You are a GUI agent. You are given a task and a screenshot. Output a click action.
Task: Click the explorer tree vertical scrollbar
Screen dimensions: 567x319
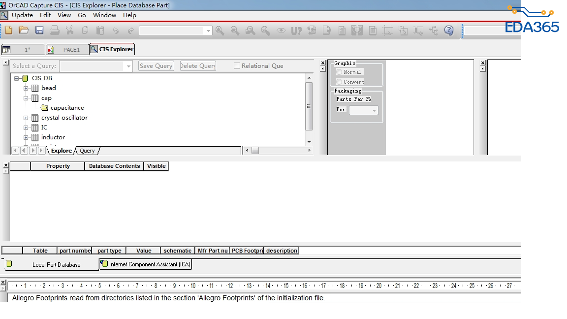(309, 106)
